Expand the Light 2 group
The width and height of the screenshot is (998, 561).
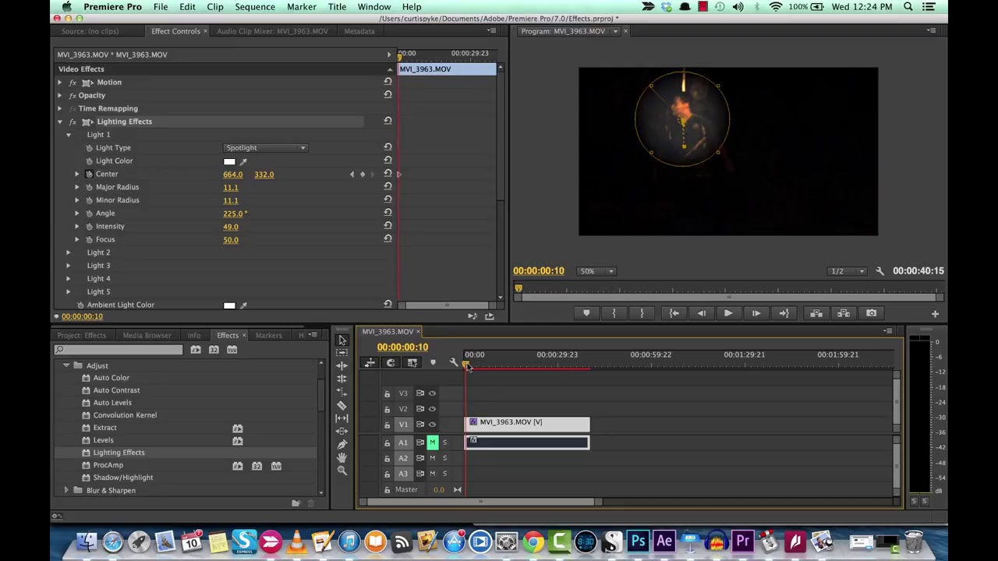click(x=68, y=252)
